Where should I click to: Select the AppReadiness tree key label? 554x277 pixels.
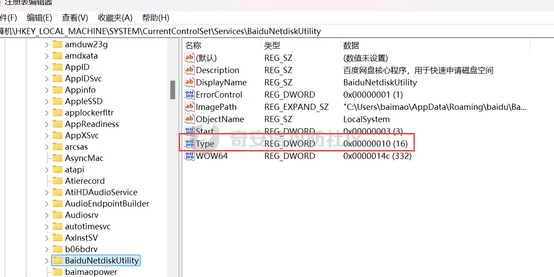(x=92, y=124)
